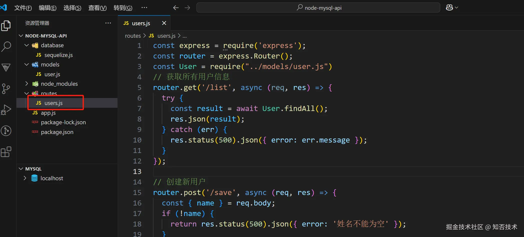524x237 pixels.
Task: Click routes in the breadcrumb
Action: coord(133,36)
